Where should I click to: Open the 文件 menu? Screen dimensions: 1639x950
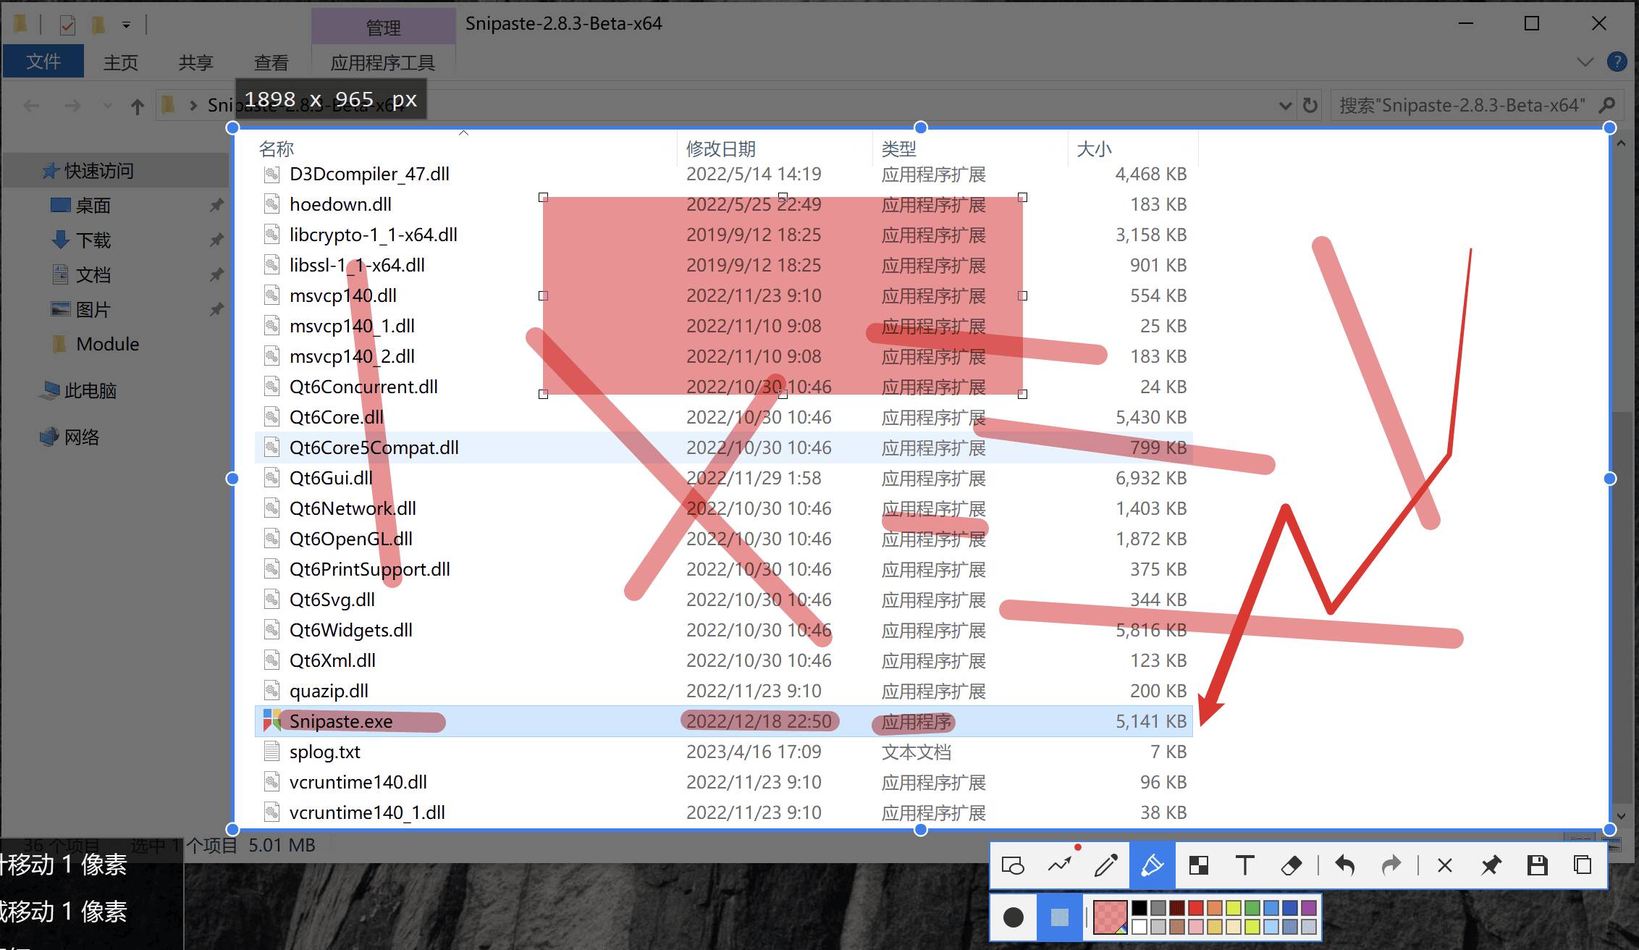pyautogui.click(x=43, y=62)
